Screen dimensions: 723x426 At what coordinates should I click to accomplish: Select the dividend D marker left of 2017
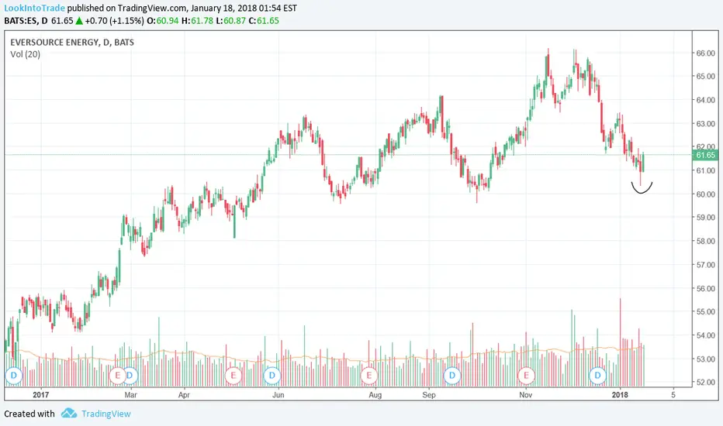(x=14, y=376)
